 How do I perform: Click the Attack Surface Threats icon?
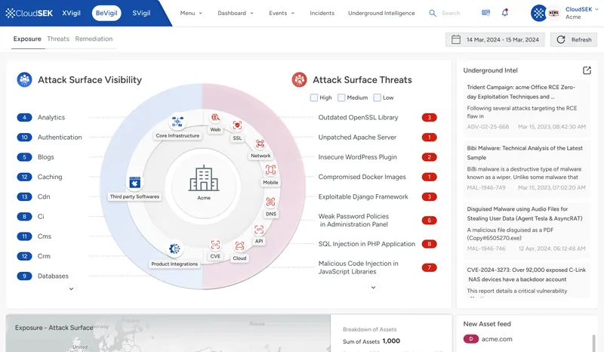point(299,80)
